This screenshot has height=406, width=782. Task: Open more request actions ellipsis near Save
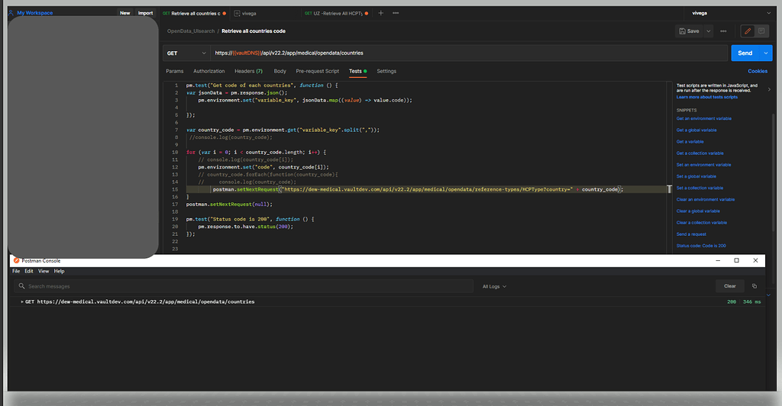click(723, 31)
